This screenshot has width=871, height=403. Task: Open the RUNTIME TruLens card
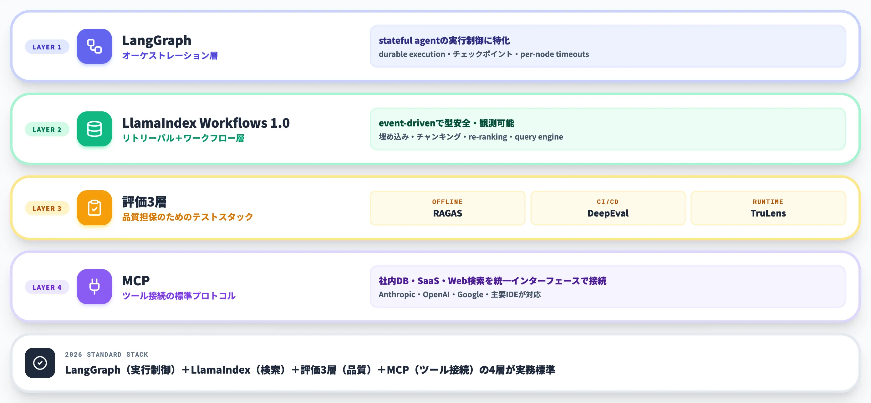click(768, 208)
